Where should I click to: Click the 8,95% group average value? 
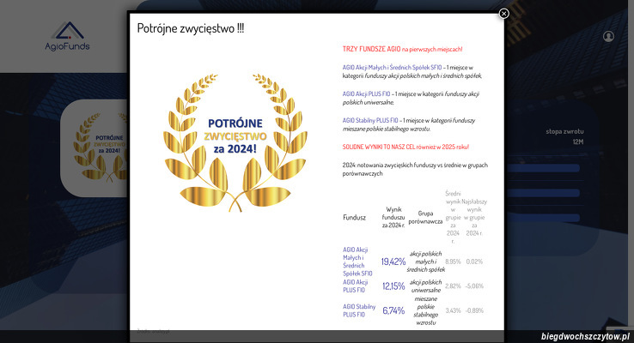(x=453, y=262)
